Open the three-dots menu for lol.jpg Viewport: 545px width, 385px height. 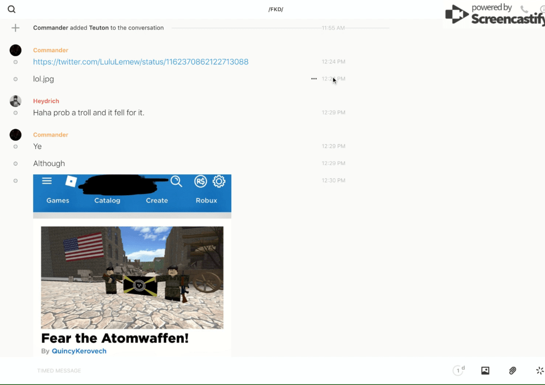tap(314, 79)
